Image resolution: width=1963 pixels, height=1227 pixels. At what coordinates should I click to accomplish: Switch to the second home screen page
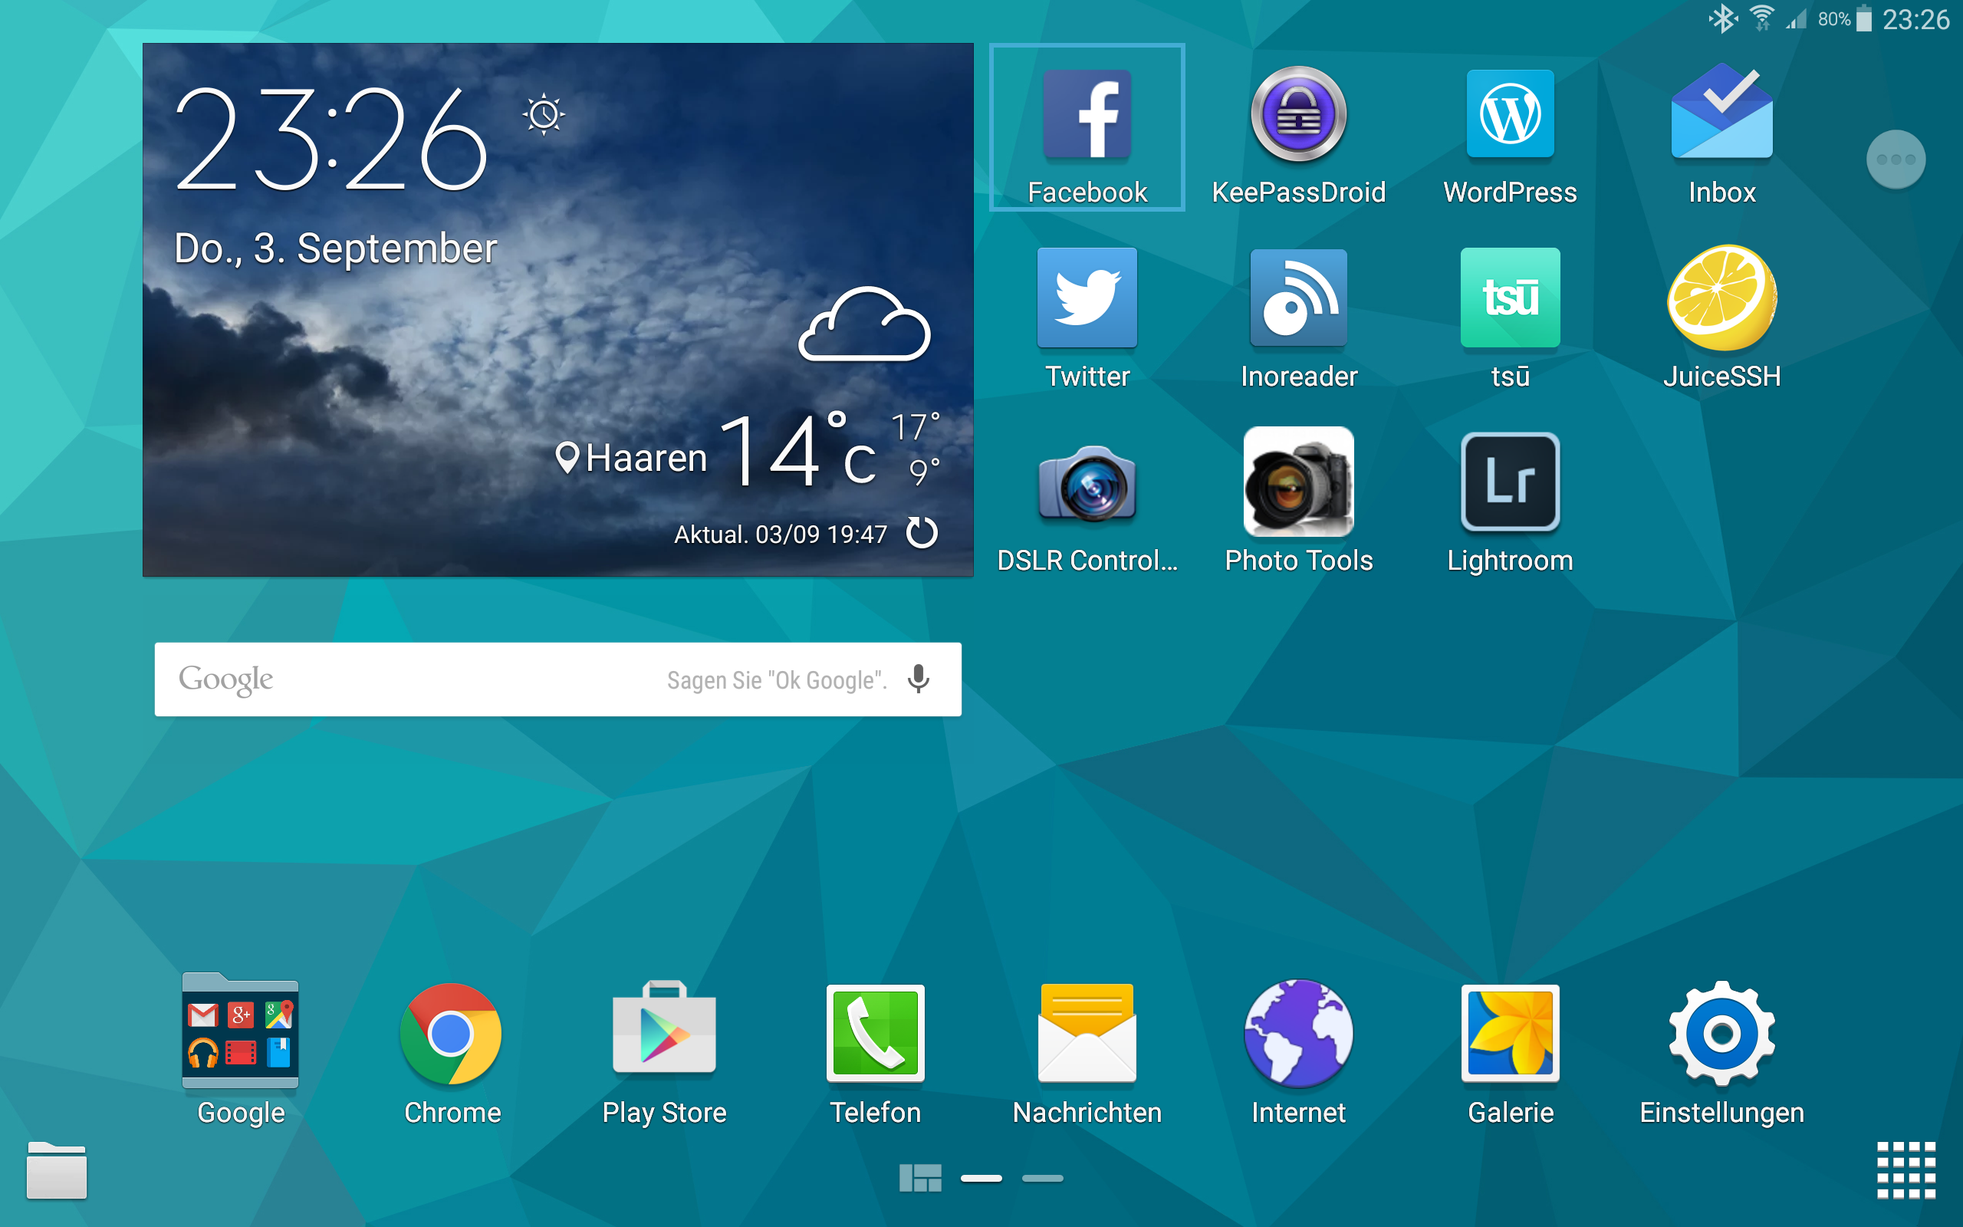pyautogui.click(x=1042, y=1179)
